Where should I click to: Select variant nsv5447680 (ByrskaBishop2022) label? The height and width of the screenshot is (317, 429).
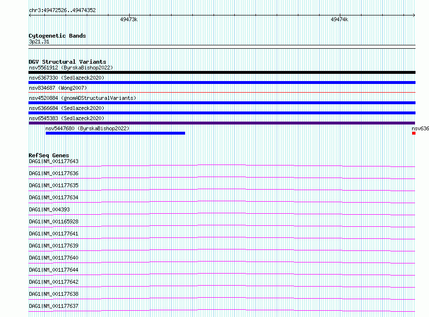(x=87, y=128)
